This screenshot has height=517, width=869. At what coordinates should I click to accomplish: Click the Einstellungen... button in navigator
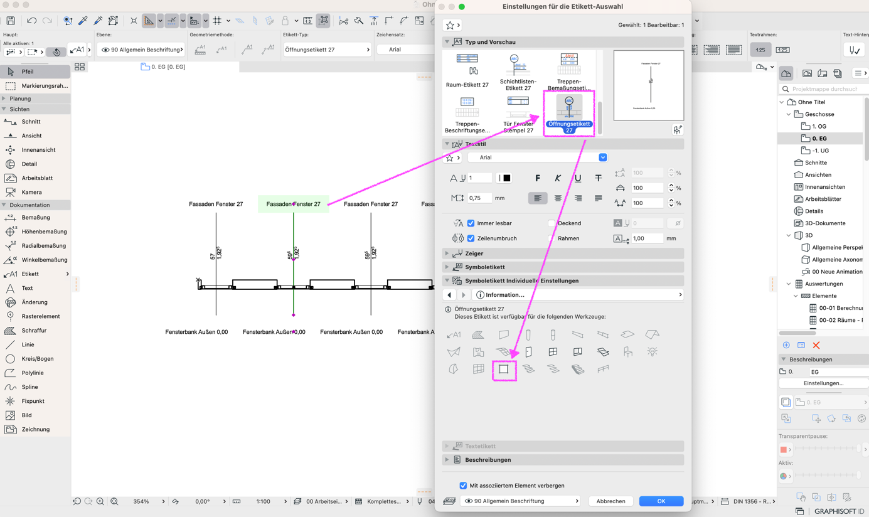click(x=823, y=383)
